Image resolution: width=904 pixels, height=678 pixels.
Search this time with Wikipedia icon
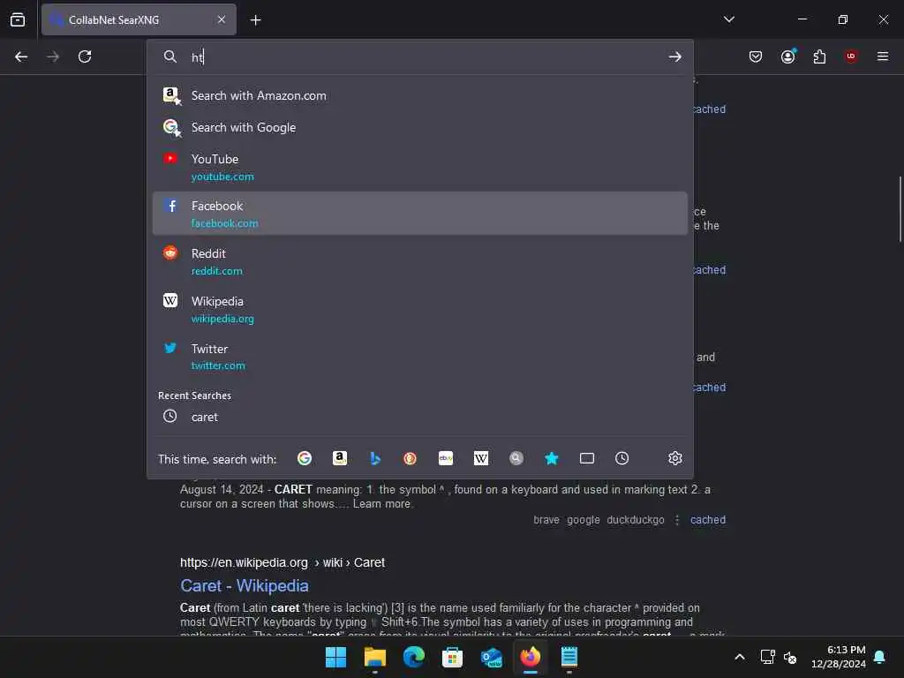pos(481,458)
